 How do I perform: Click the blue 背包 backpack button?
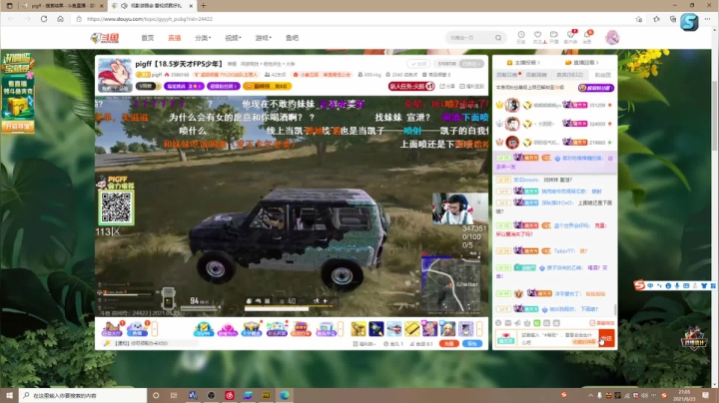472,343
